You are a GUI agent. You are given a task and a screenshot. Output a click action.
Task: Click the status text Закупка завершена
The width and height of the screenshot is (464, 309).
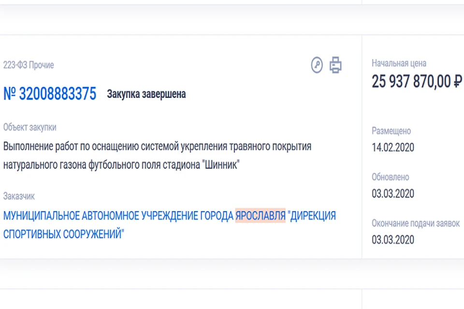point(146,94)
